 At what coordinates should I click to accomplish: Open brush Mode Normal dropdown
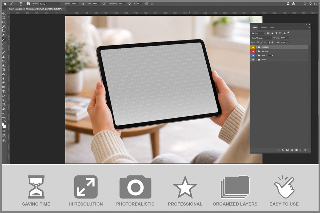(x=50, y=4)
